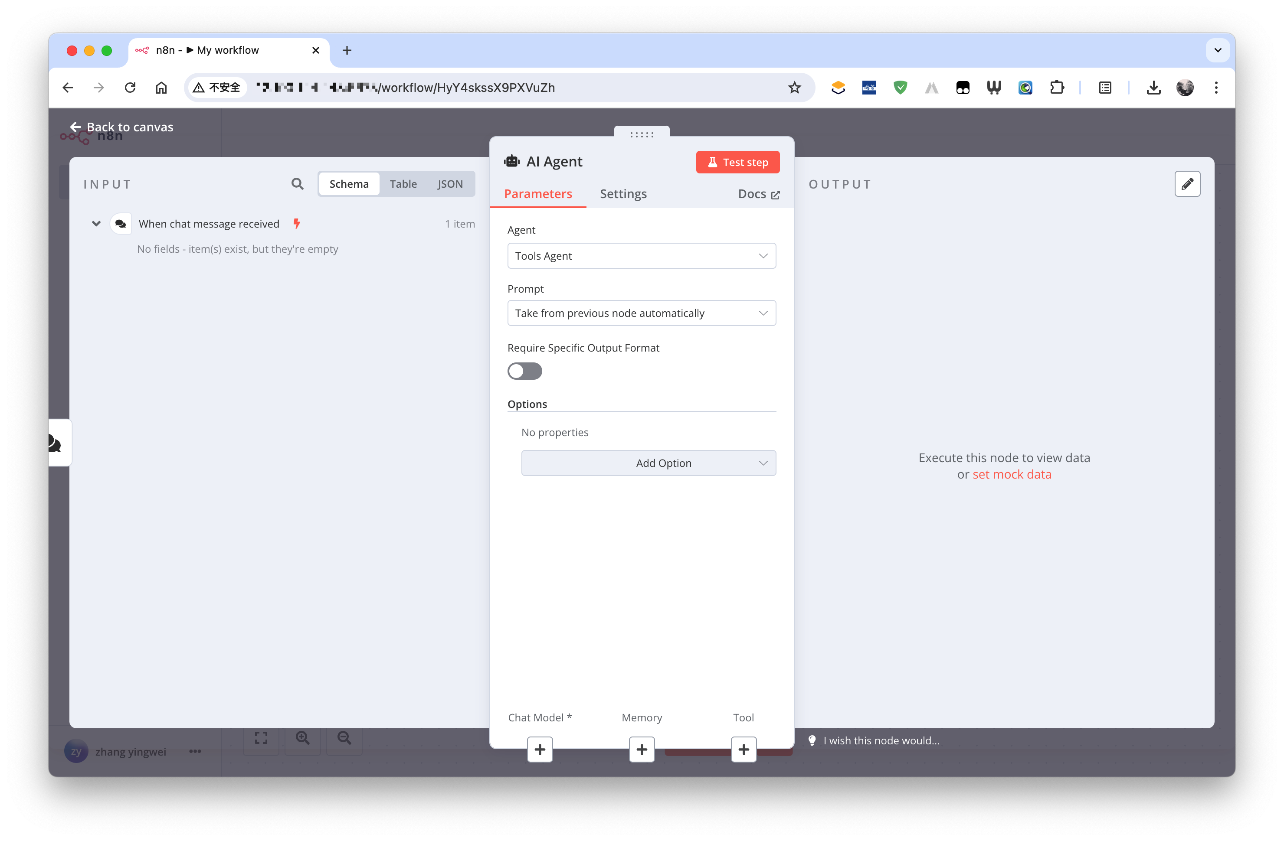Click the orange layered extension icon
Viewport: 1284px width, 841px height.
pos(838,87)
